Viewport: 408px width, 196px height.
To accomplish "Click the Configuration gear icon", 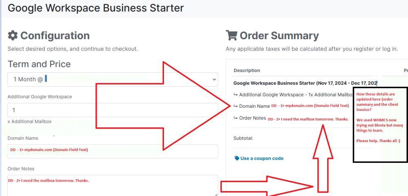I will click(13, 36).
